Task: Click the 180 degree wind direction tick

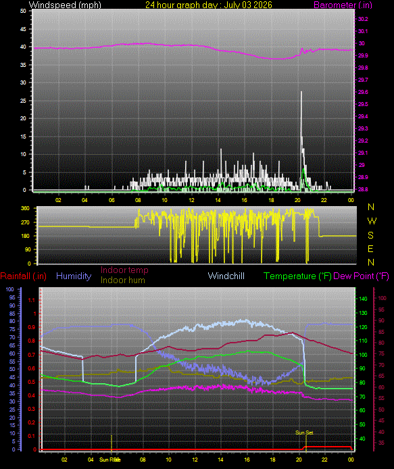Action: point(26,236)
